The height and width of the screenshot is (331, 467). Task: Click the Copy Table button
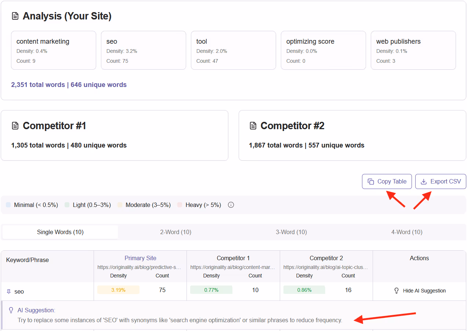(x=387, y=181)
